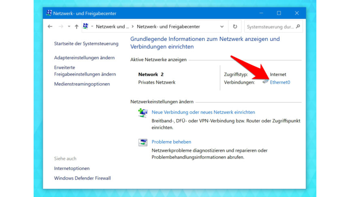Click the 'Siehe auch' label
The width and height of the screenshot is (350, 197).
click(65, 158)
